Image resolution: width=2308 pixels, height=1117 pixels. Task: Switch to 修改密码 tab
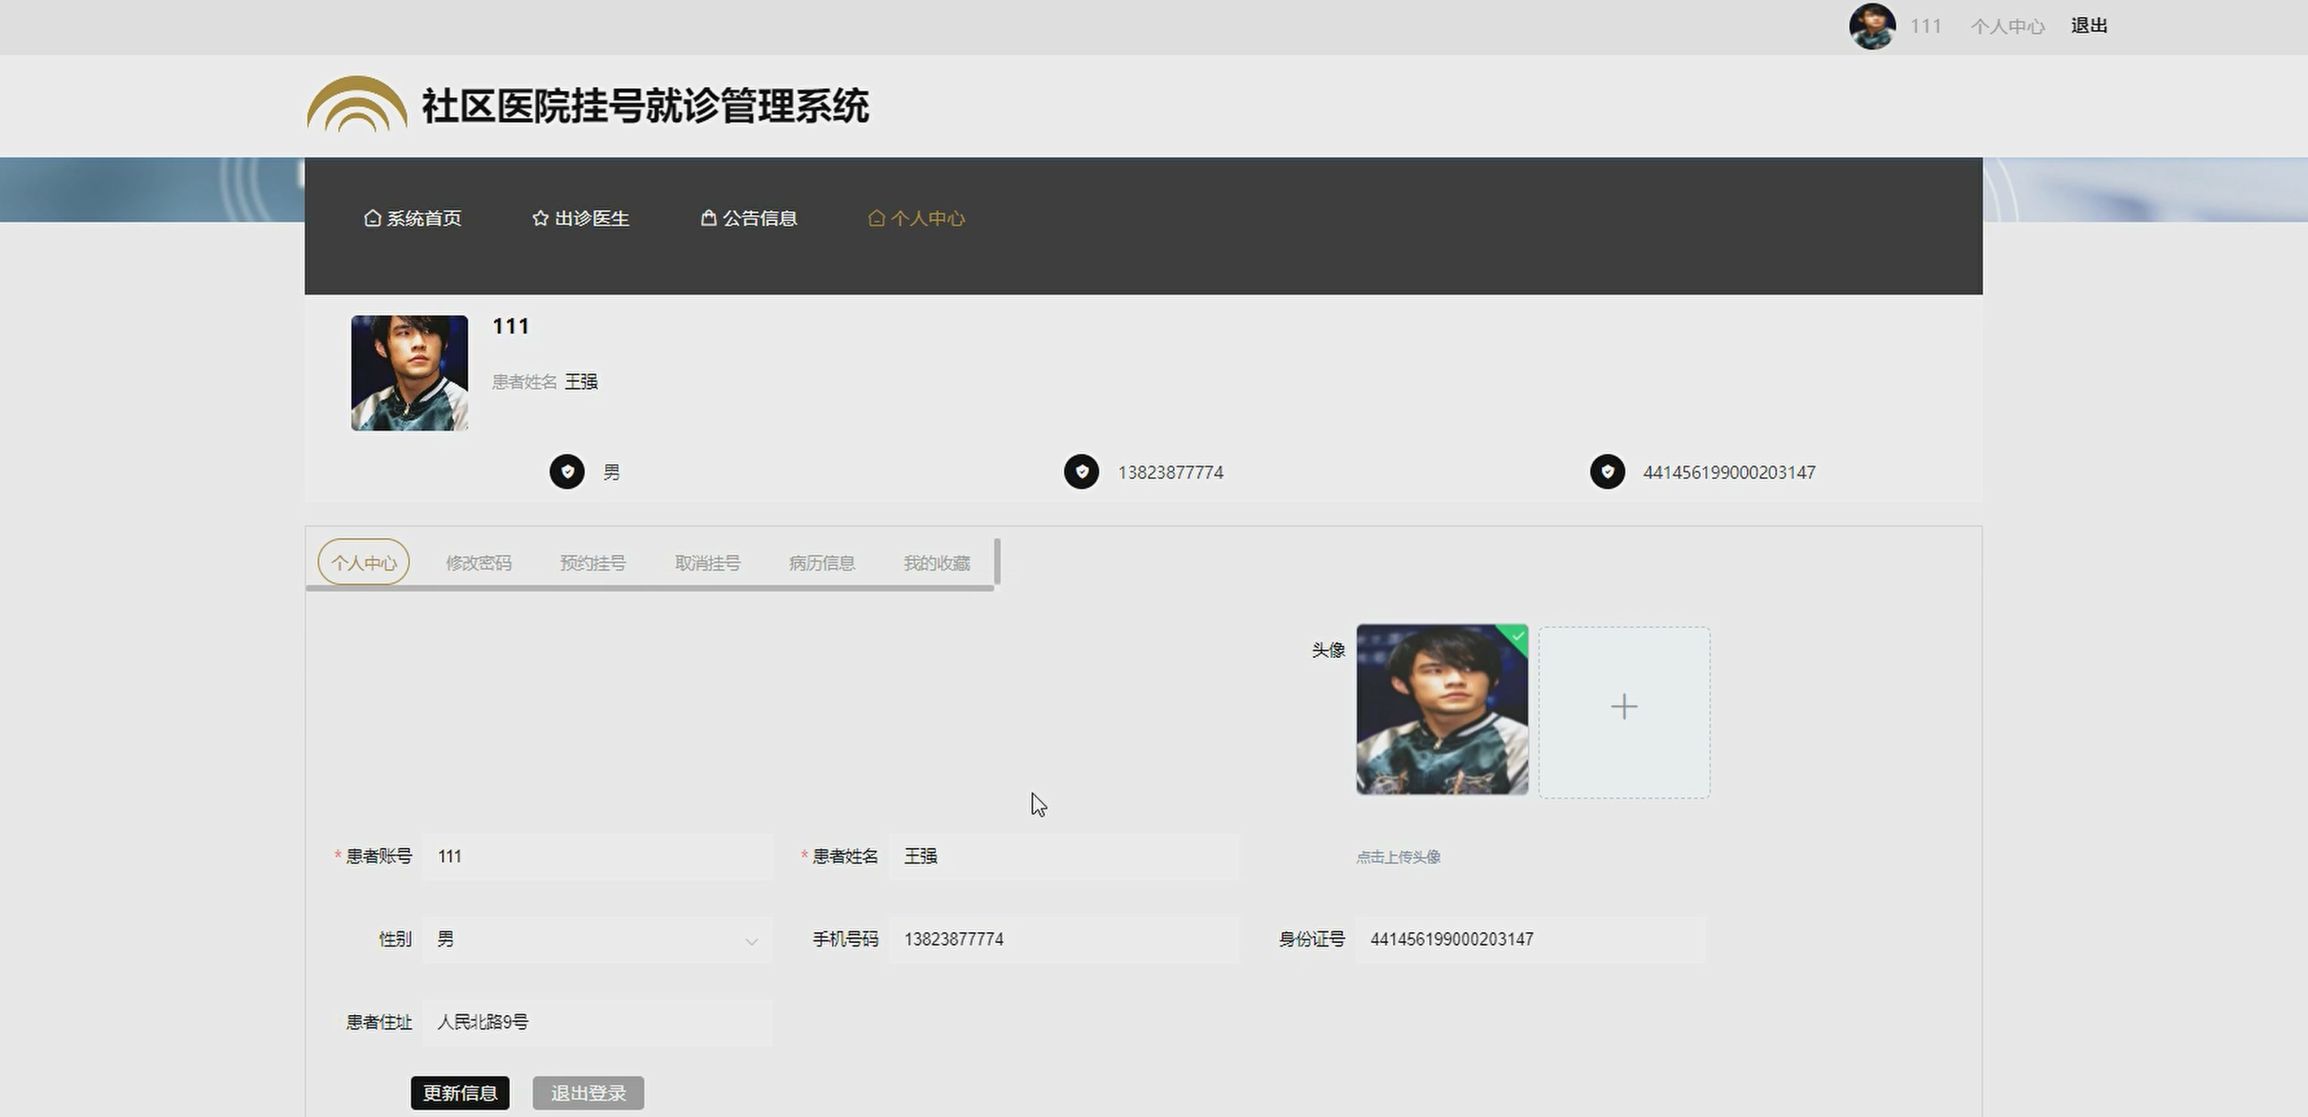coord(478,563)
